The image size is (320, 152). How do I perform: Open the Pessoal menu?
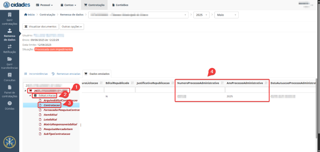click(44, 5)
